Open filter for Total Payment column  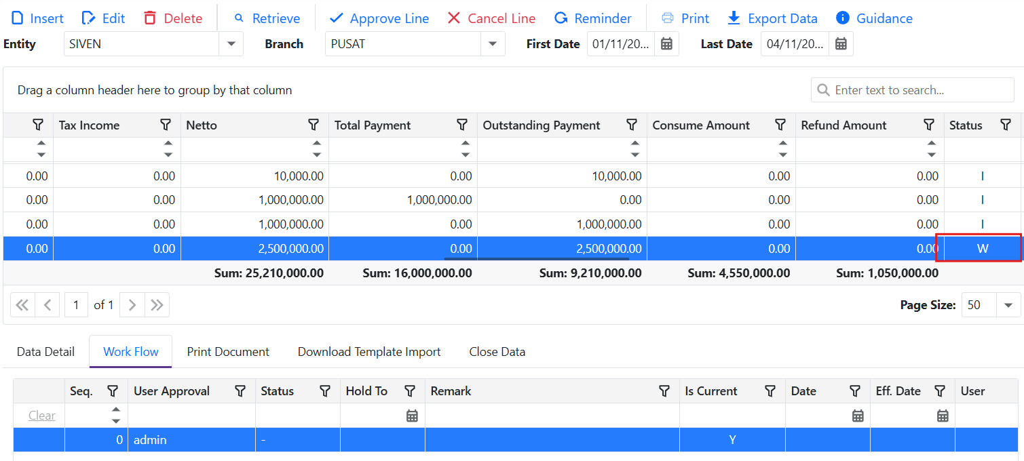(462, 125)
